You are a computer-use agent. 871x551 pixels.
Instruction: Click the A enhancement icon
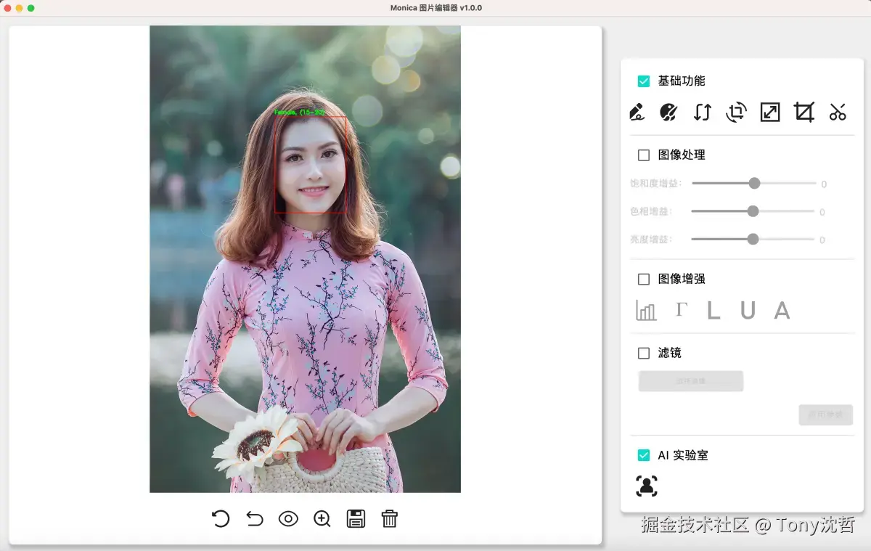782,310
